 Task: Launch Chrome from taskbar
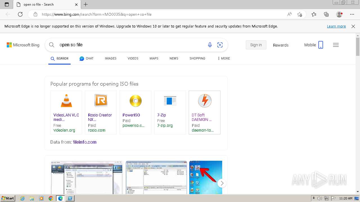click(x=51, y=198)
